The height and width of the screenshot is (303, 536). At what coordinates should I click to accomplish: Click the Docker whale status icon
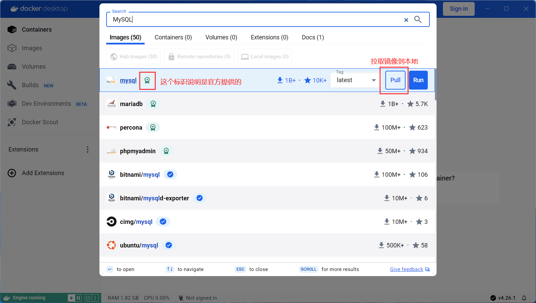pos(7,298)
